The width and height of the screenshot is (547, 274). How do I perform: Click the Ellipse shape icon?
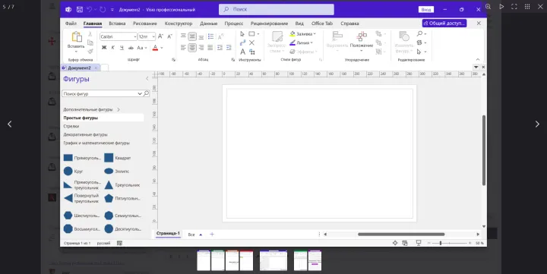coord(109,172)
